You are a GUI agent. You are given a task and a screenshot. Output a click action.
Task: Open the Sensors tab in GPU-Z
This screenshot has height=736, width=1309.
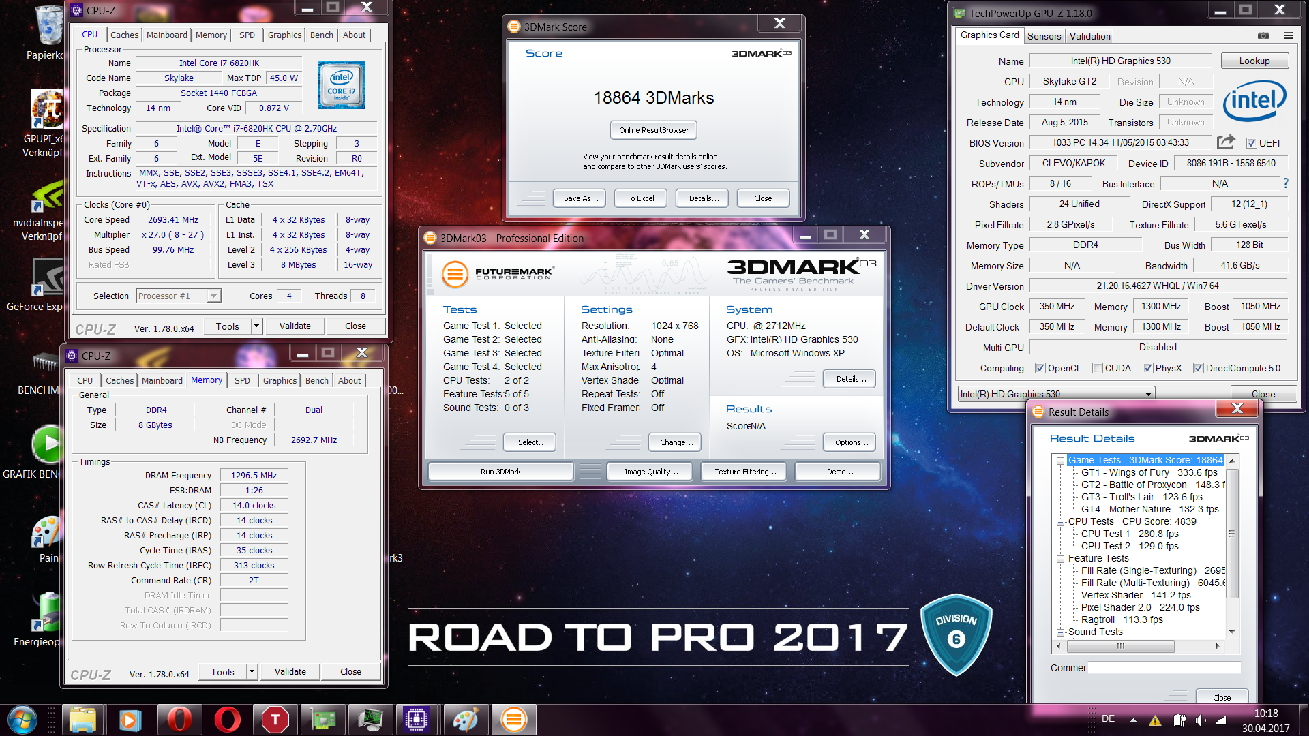pyautogui.click(x=1044, y=36)
